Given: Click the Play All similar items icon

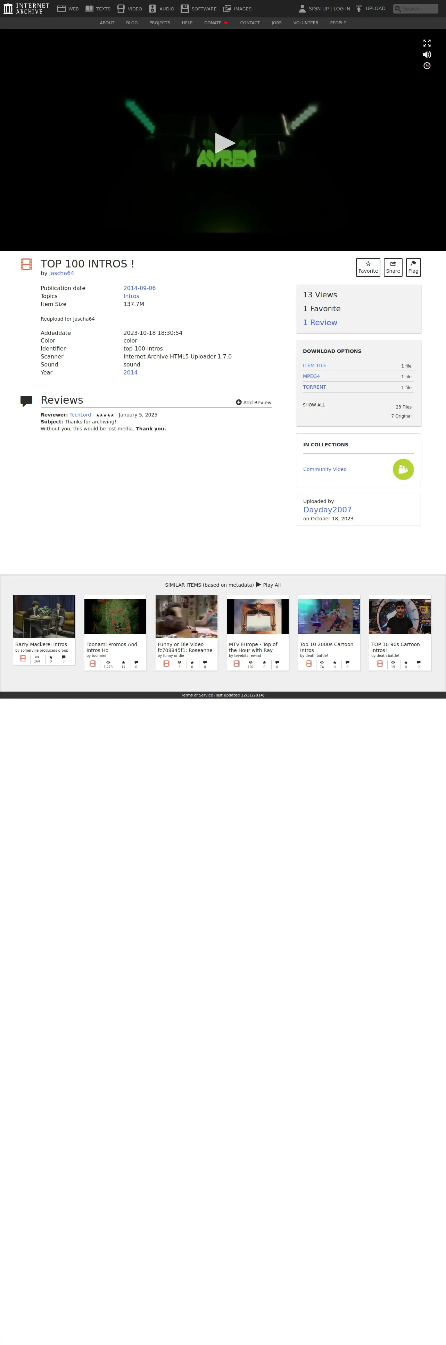Looking at the screenshot, I should (258, 585).
